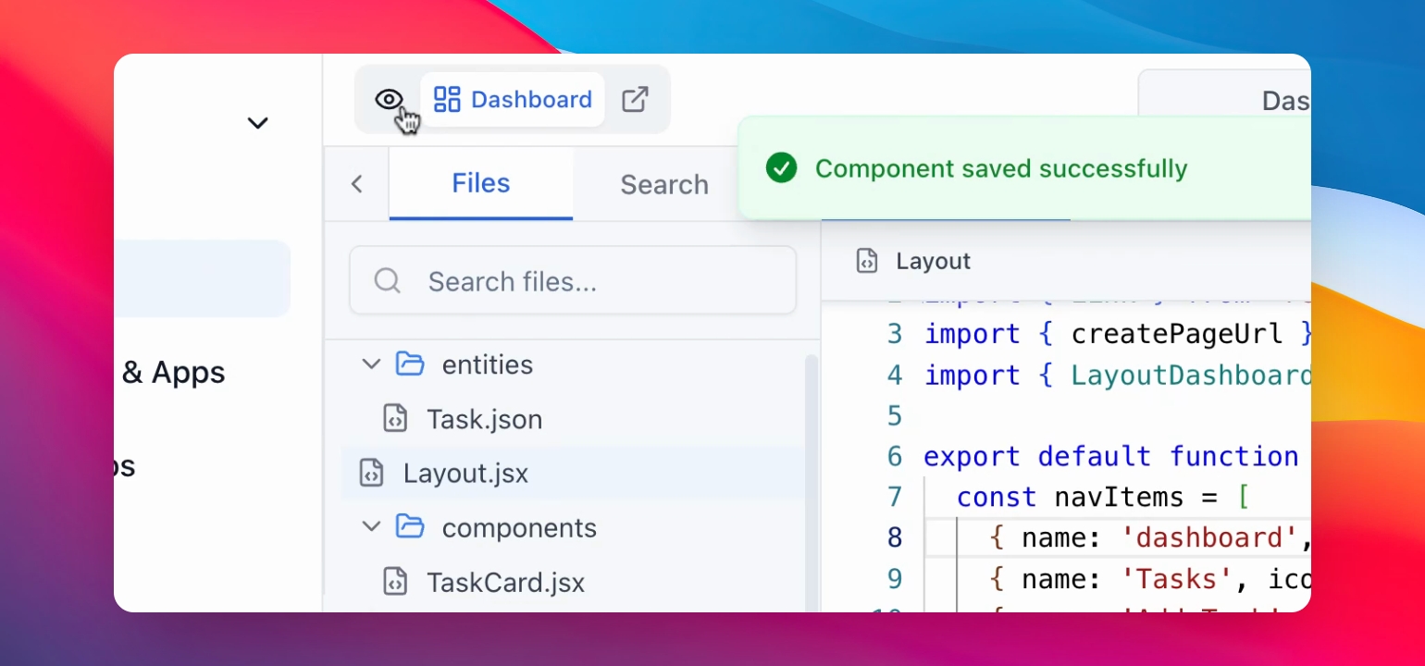
Task: Click the file tree scrollbar
Action: [x=812, y=481]
